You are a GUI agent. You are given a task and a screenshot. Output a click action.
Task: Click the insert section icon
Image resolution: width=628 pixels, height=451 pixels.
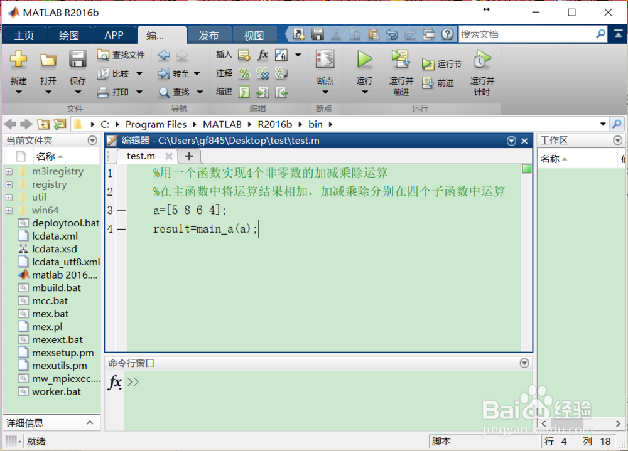tap(244, 55)
